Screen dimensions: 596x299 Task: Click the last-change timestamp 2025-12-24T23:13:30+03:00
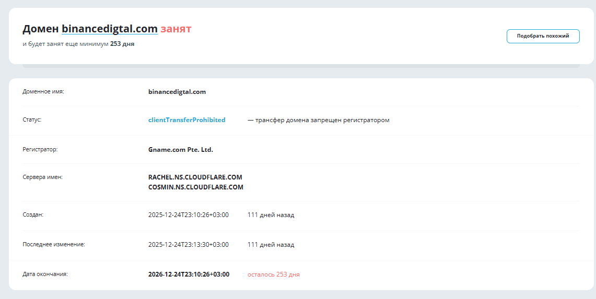(189, 245)
